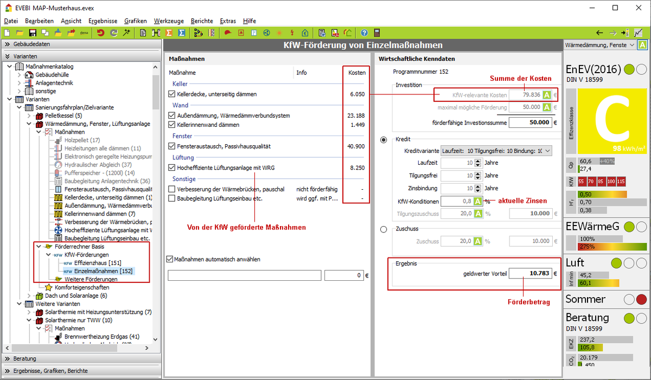Click the back arrow navigation icon

click(x=599, y=33)
